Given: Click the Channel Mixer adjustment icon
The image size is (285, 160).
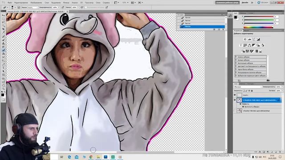Looking at the screenshot, I should (262, 45).
